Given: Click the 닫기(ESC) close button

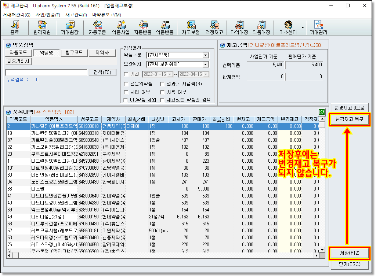Looking at the screenshot, I should pos(350,264).
